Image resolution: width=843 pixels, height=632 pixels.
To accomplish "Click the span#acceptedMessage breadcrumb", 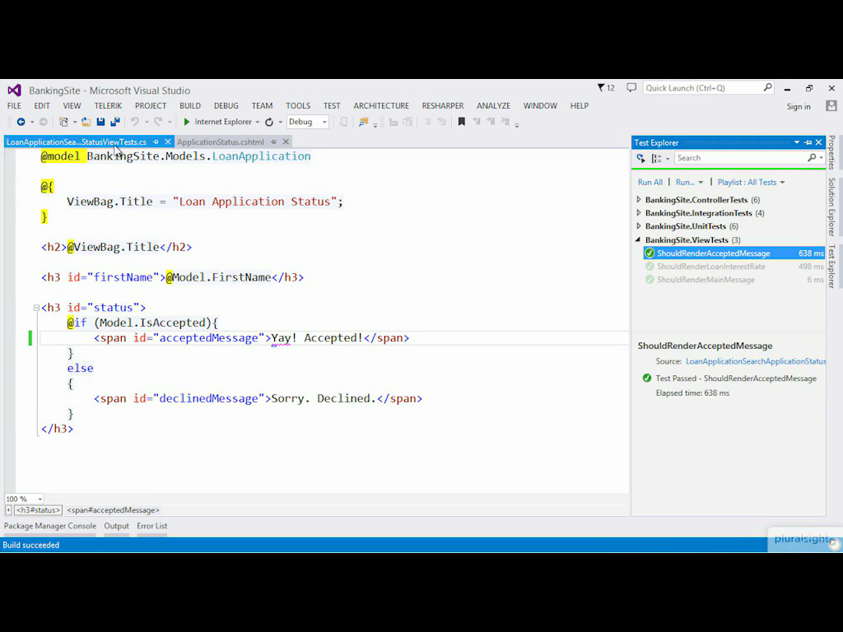I will (x=114, y=510).
